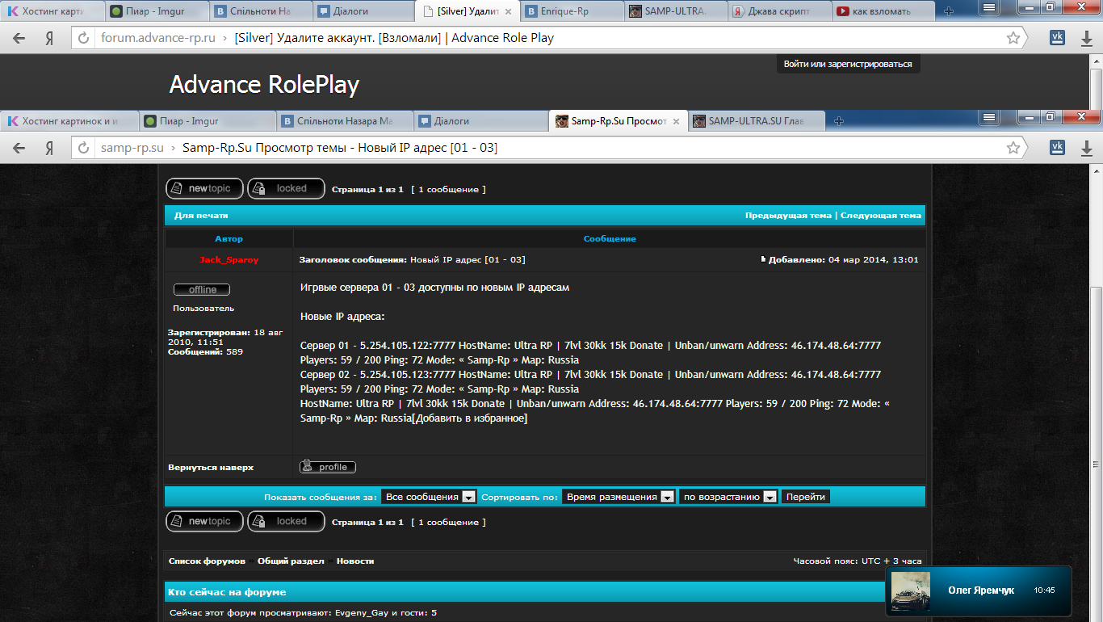Open a new tab in advance-rp window

(949, 11)
